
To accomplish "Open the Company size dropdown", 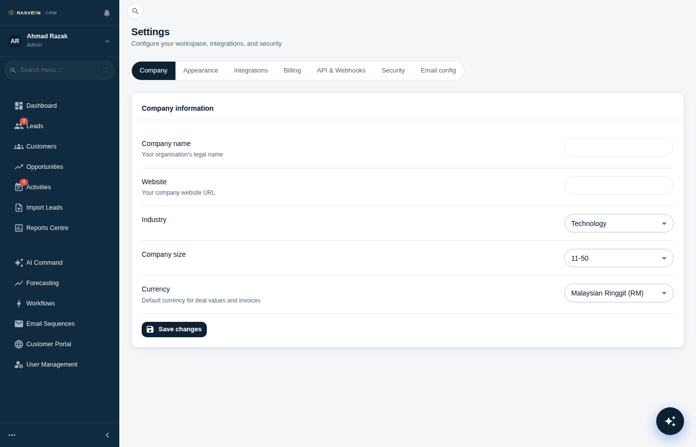I will coord(619,258).
